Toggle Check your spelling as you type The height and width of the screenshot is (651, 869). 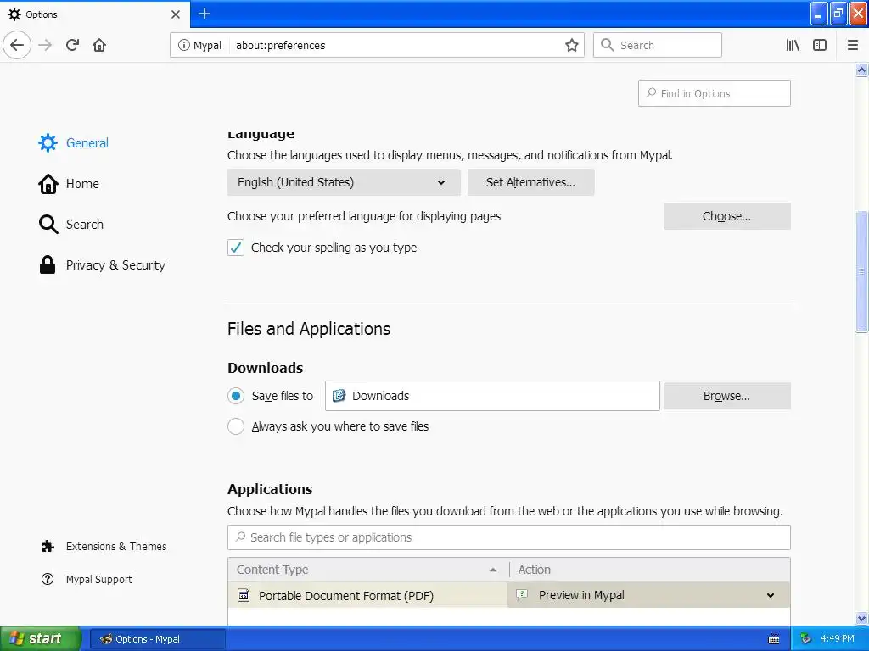[x=236, y=248]
